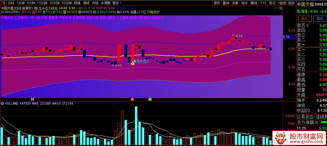Click the 垃圾分类 concept tag
327x146 pixels.
[x=92, y=18]
